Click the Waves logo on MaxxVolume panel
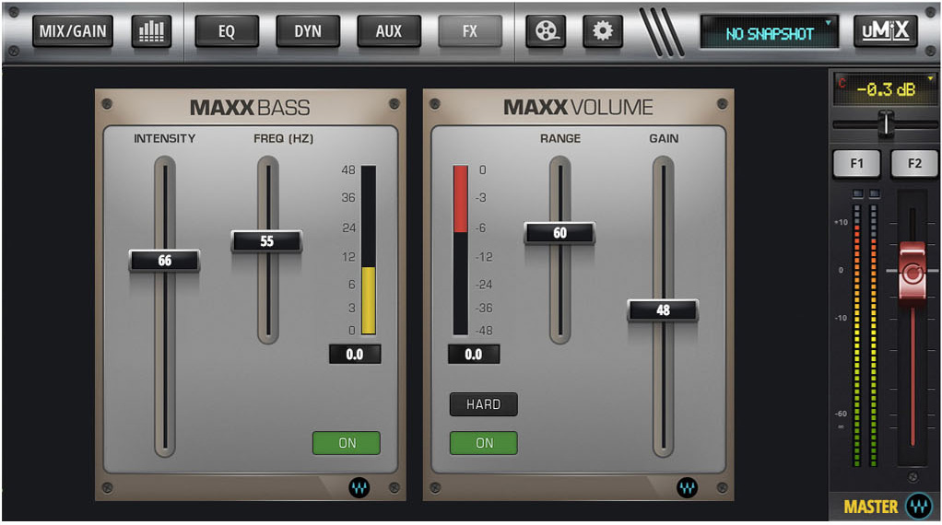Screen dimensions: 942x525 (688, 487)
